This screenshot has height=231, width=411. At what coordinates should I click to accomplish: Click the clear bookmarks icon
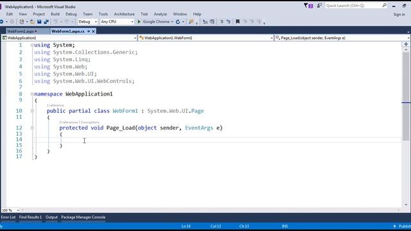(x=259, y=22)
